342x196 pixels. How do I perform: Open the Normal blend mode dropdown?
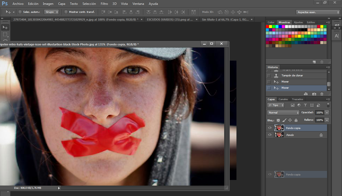283,113
